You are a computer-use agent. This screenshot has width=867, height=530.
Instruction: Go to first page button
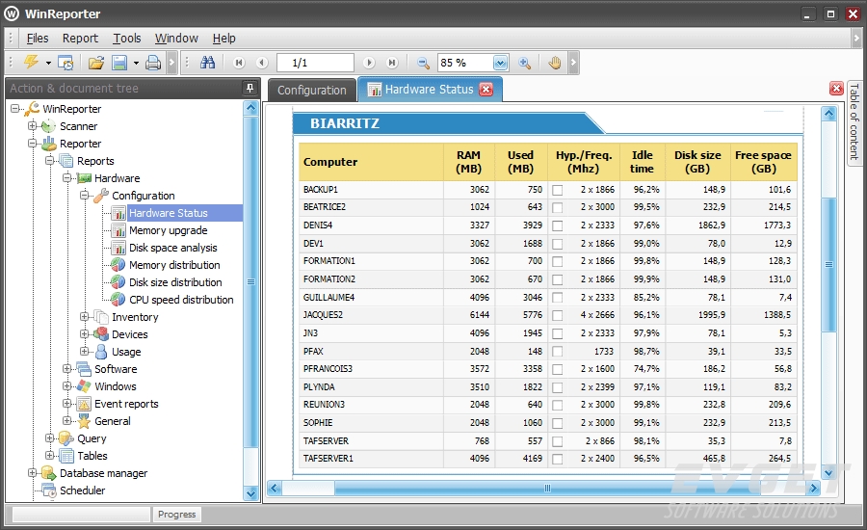coord(239,63)
